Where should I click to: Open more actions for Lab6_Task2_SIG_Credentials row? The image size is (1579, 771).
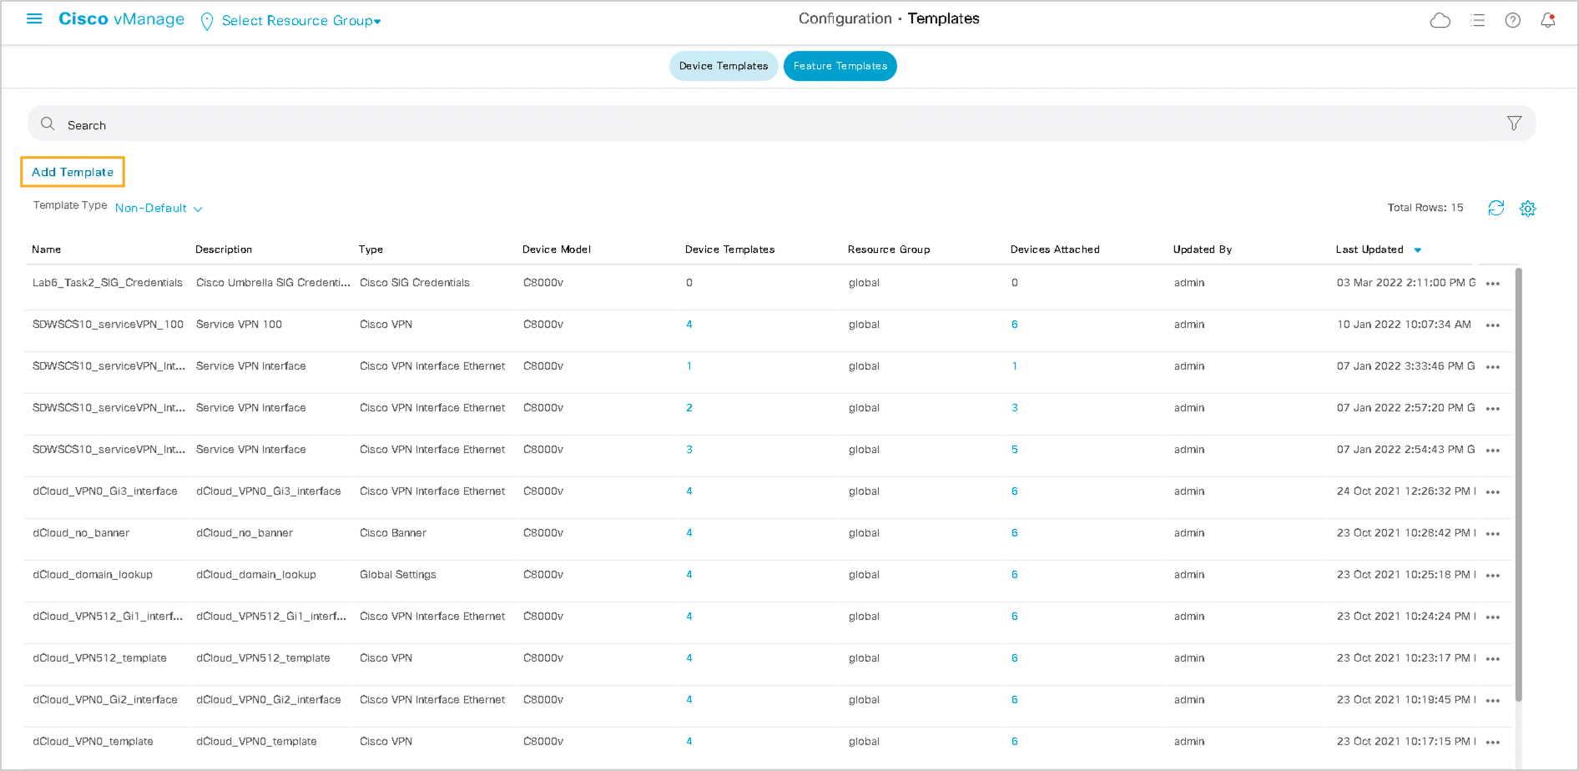click(x=1493, y=284)
